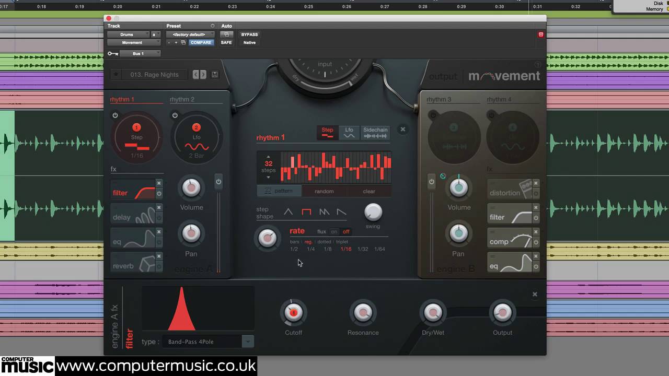669x376 pixels.
Task: Enable engine A delay effect power
Action: click(x=159, y=218)
